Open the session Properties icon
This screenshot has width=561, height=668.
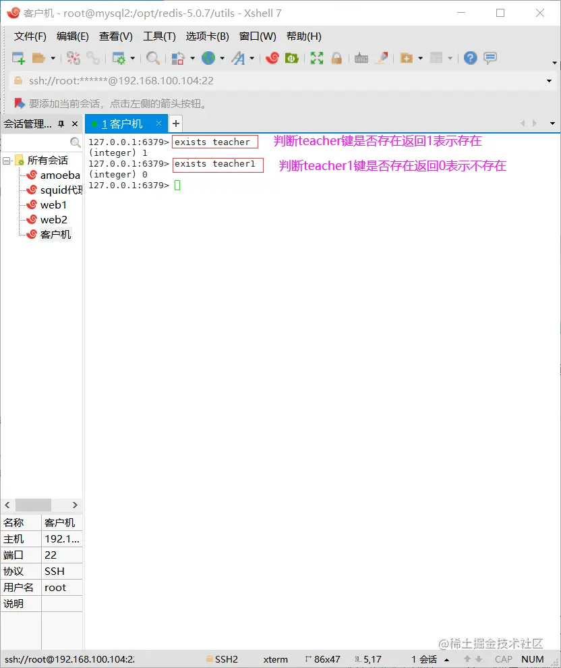click(118, 58)
